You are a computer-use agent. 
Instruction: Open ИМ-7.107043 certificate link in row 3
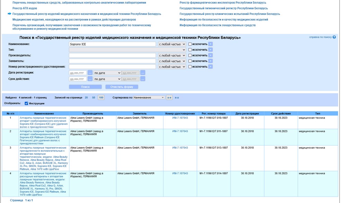180,148
